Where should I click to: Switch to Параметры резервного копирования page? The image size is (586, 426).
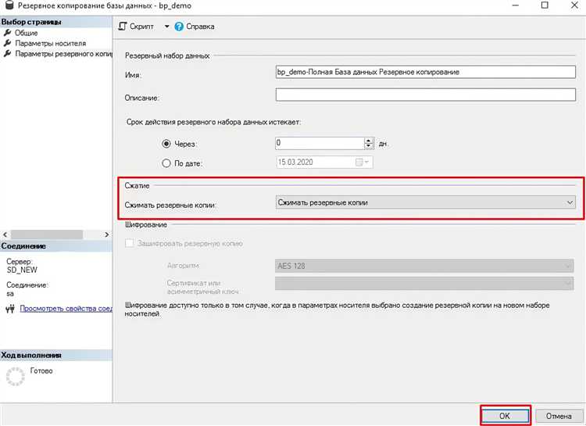point(64,54)
